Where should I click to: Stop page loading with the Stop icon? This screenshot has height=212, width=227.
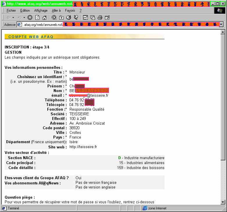tap(30, 18)
